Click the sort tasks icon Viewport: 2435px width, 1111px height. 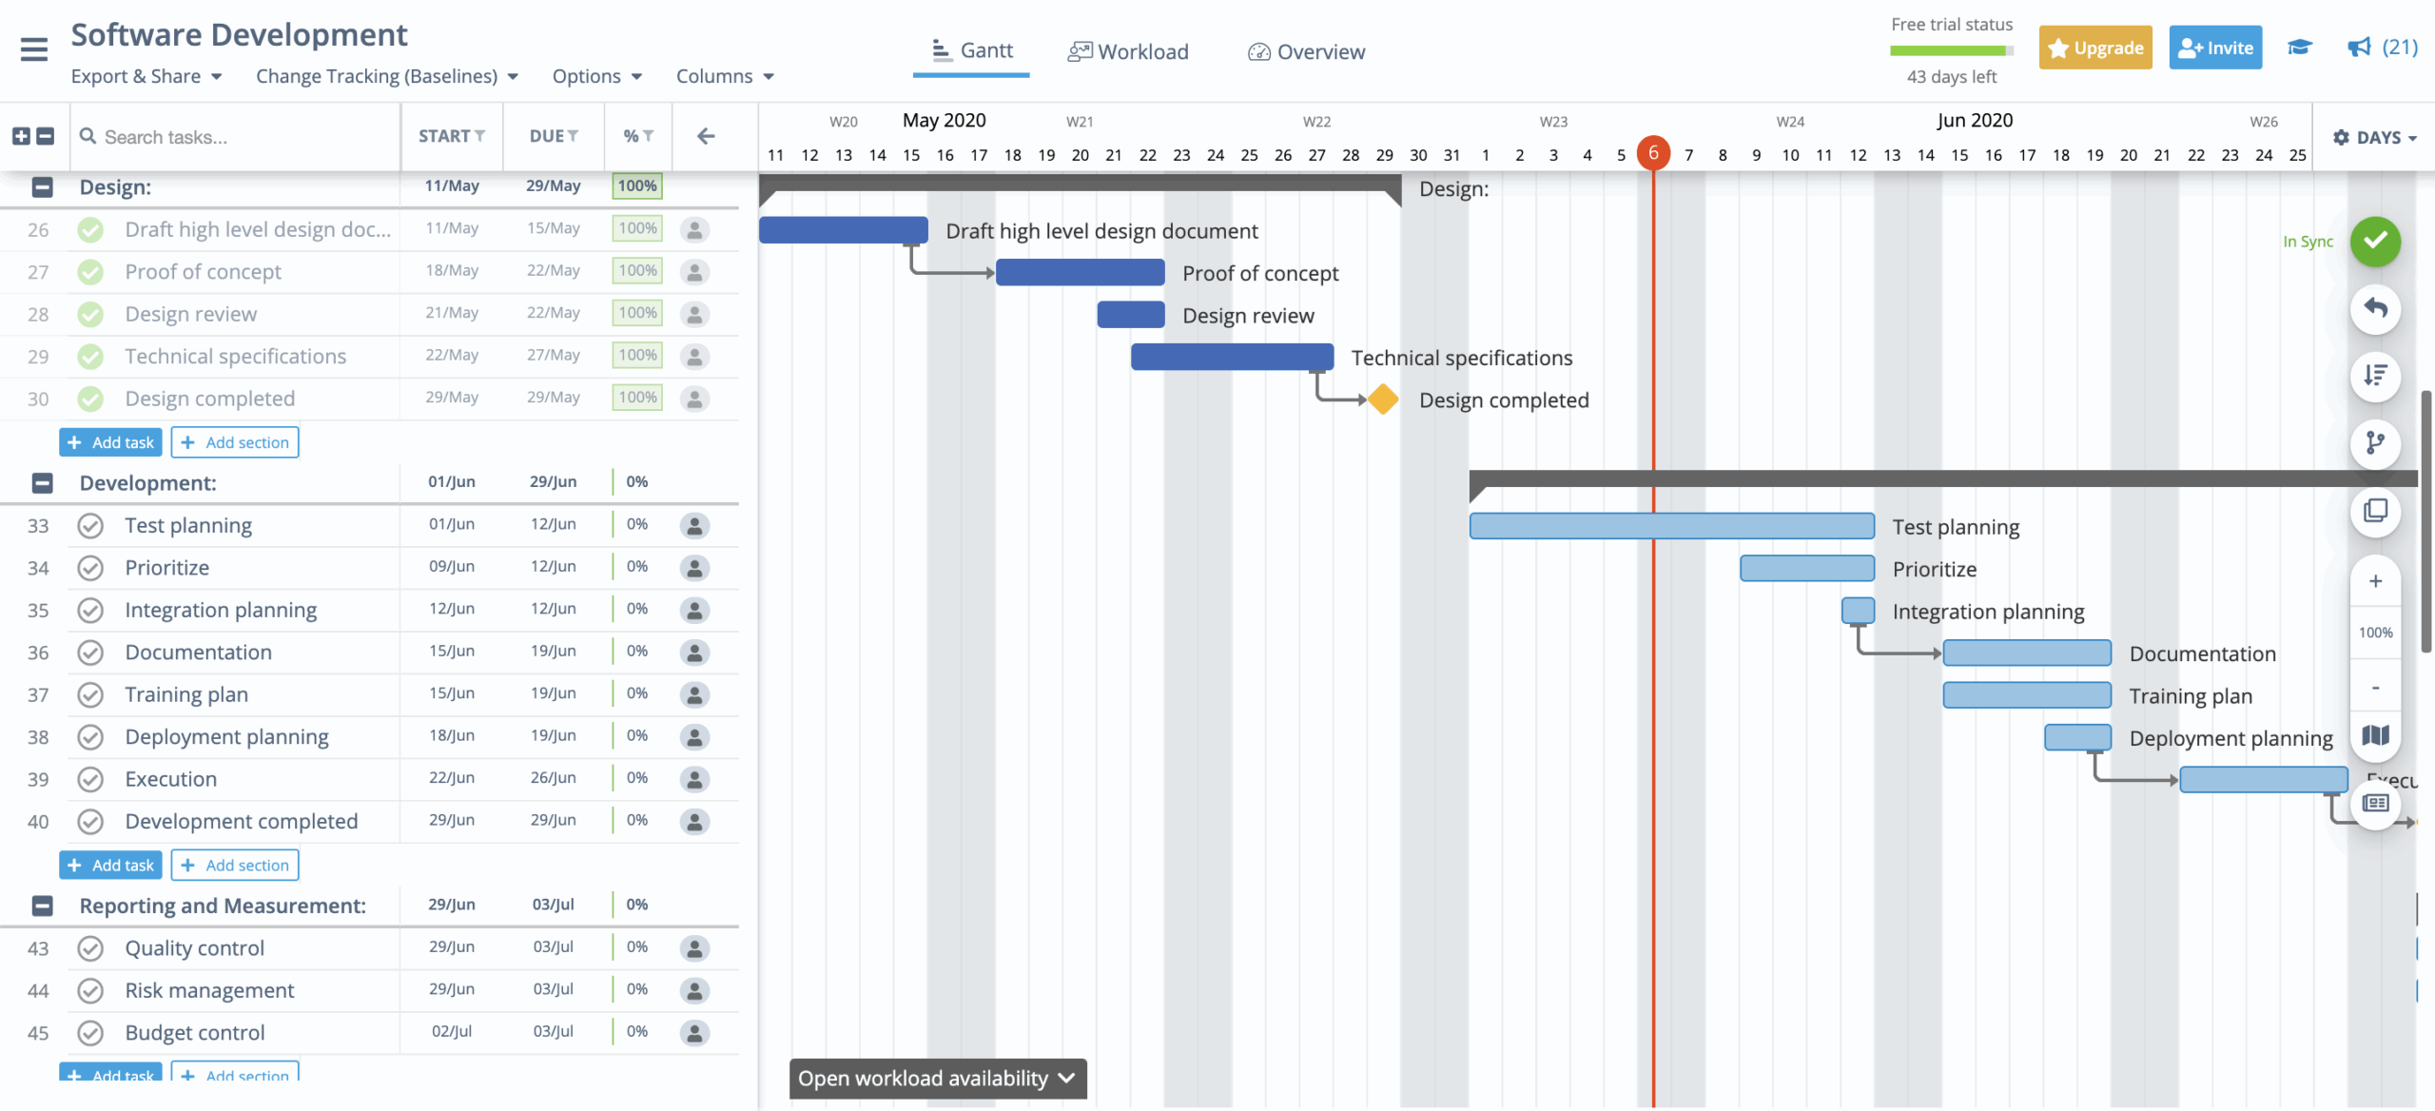[2375, 376]
